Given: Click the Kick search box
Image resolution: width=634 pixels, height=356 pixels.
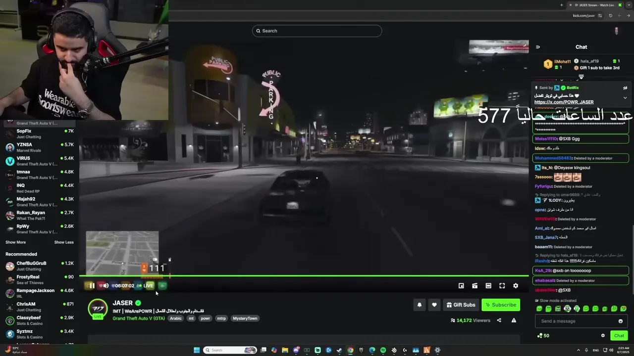Looking at the screenshot, I should point(317,31).
